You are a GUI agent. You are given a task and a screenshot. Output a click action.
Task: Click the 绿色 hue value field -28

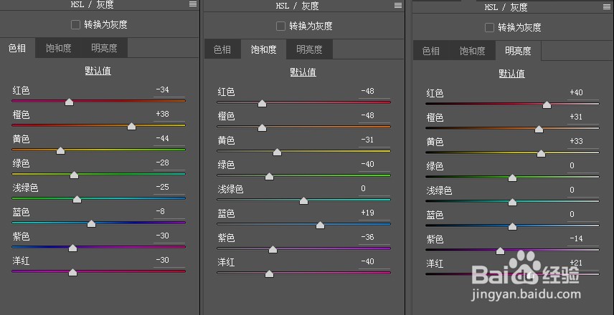click(169, 163)
